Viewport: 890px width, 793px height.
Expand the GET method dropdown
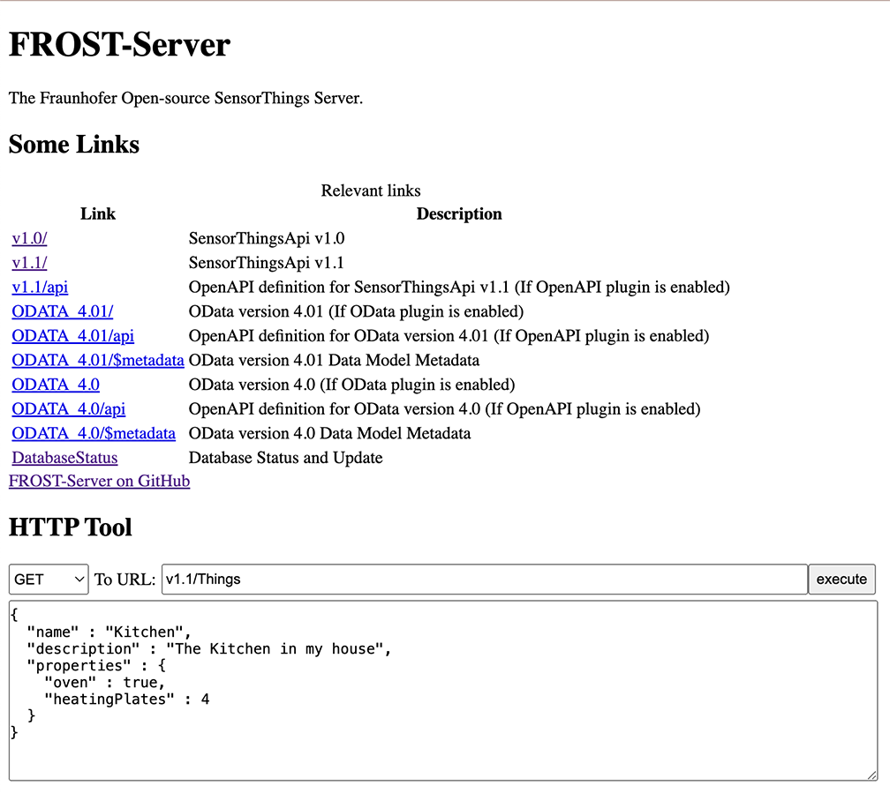(x=49, y=580)
